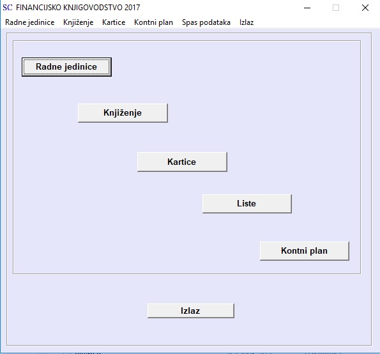Click empty title bar area left of minimize
The height and width of the screenshot is (354, 380).
click(x=218, y=8)
